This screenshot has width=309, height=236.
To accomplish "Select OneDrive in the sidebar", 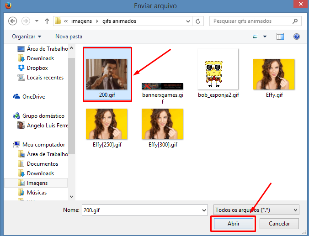I will pos(29,97).
